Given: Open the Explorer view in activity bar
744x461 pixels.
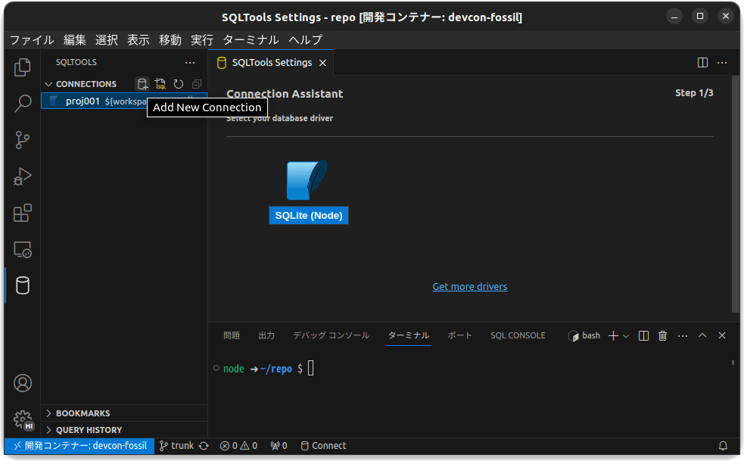Looking at the screenshot, I should 22,67.
